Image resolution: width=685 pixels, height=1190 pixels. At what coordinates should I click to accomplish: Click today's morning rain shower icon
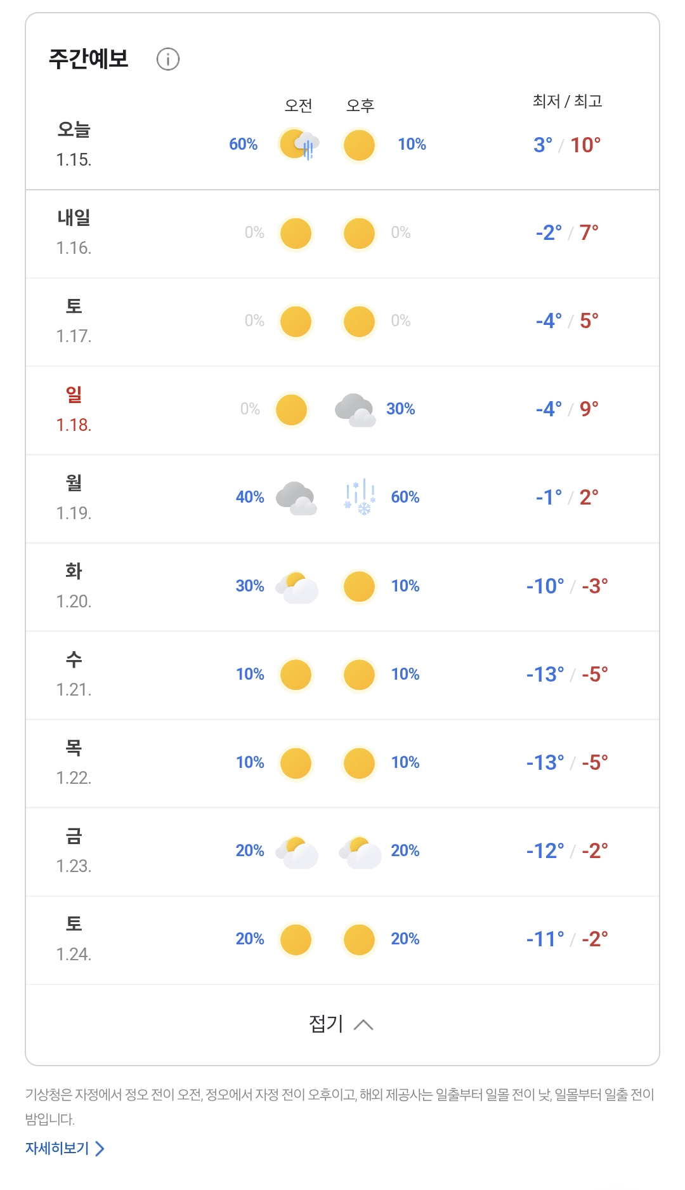pyautogui.click(x=298, y=145)
